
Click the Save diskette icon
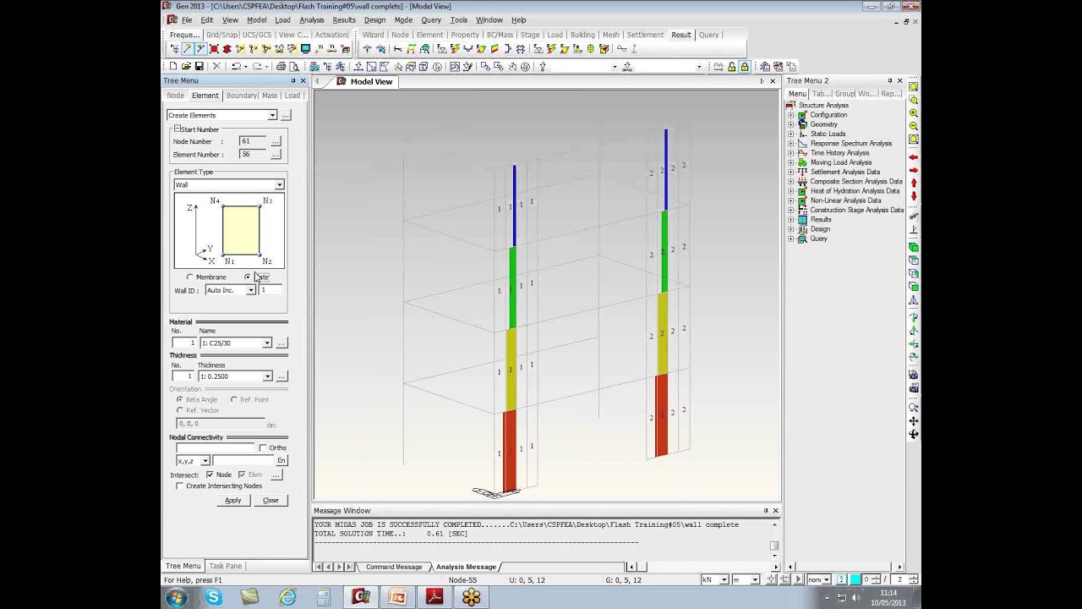click(x=199, y=66)
